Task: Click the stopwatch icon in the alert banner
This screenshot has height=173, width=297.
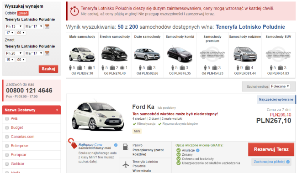Action: [74, 11]
